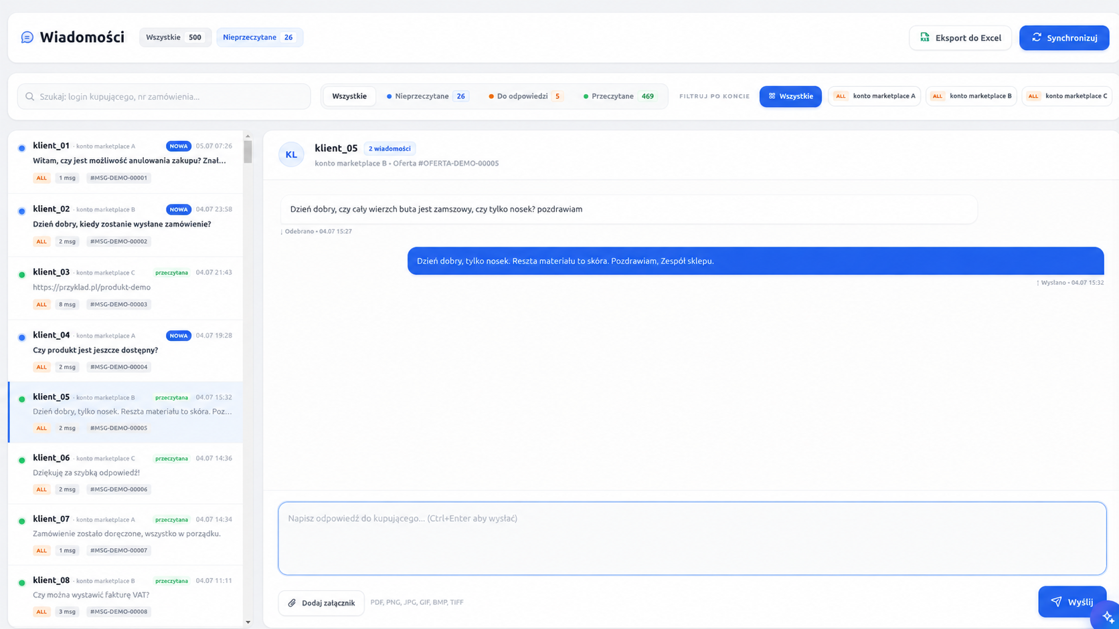Switch to the header Wszystkie 500 tab
The height and width of the screenshot is (629, 1119).
tap(175, 37)
